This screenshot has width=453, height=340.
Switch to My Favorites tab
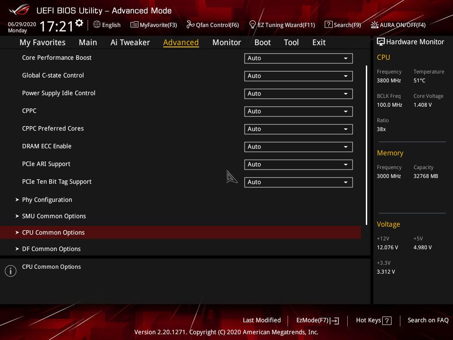42,42
